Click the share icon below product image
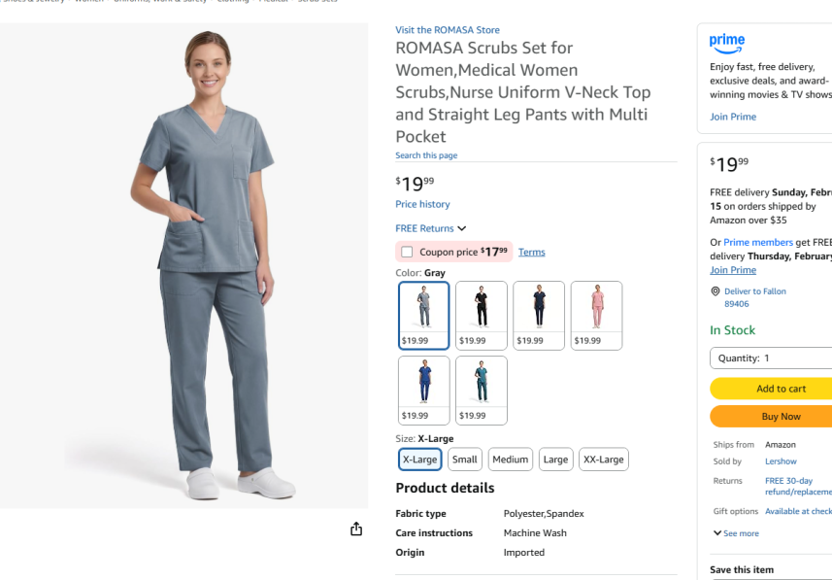The width and height of the screenshot is (832, 580). 356,529
